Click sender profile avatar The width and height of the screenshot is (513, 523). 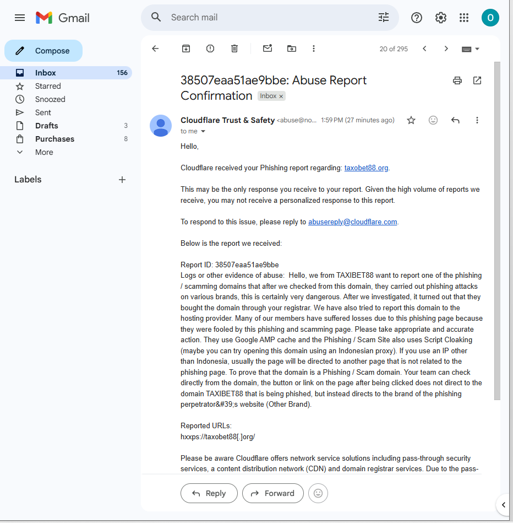click(161, 126)
